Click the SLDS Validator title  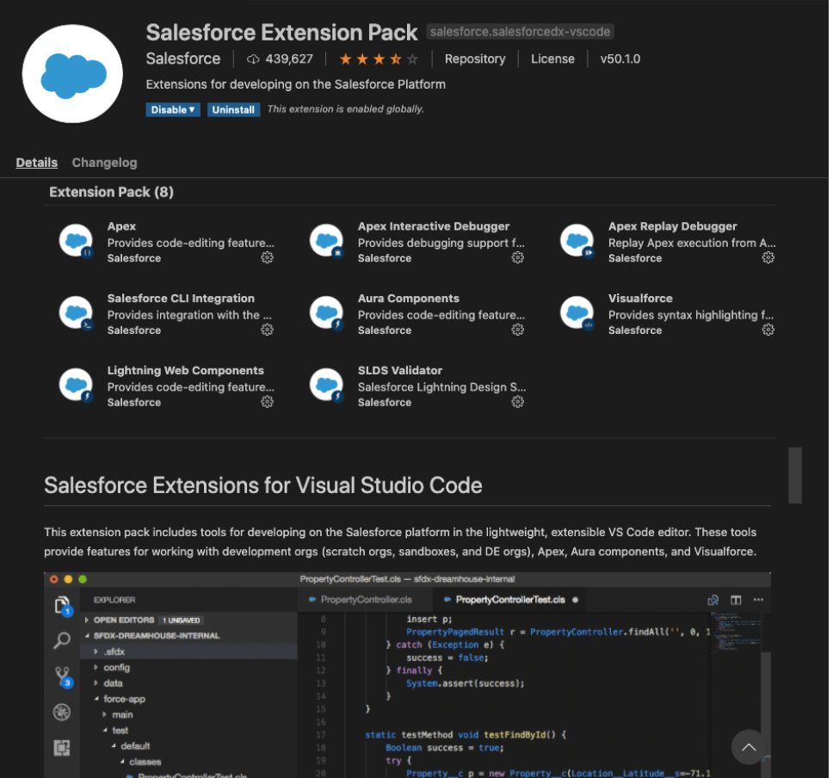coord(400,370)
